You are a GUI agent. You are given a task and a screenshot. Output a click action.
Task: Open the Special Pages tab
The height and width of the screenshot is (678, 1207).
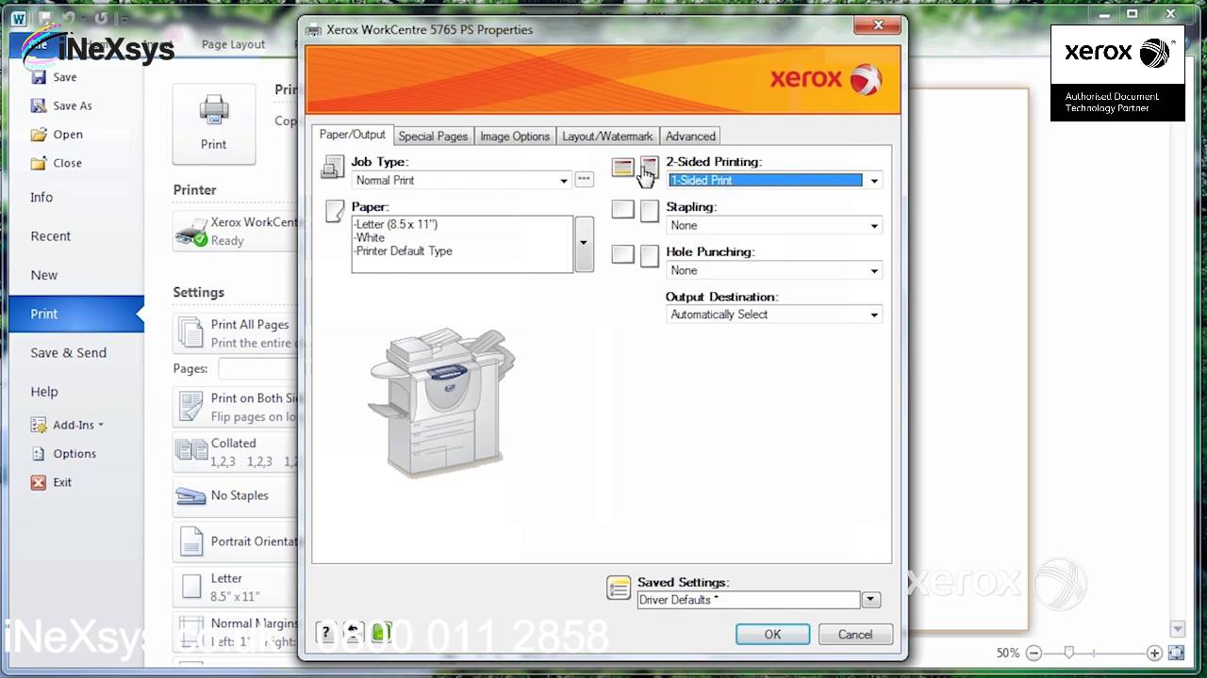(433, 136)
